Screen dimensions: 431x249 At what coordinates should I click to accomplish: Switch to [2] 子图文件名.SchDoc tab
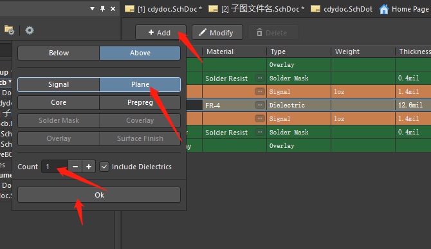(x=257, y=9)
